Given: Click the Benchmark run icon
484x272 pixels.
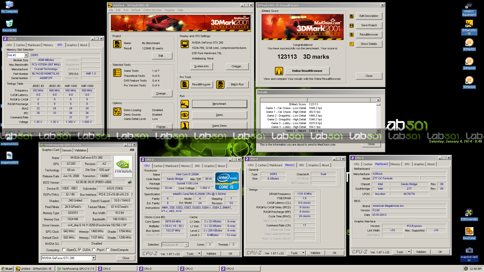Looking at the screenshot, I should [x=185, y=104].
